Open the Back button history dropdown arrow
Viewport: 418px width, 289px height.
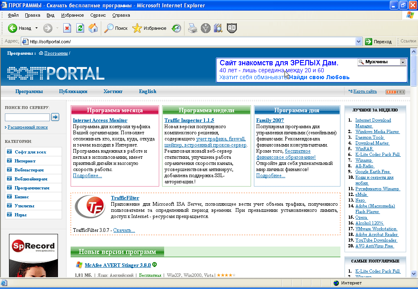(36, 28)
